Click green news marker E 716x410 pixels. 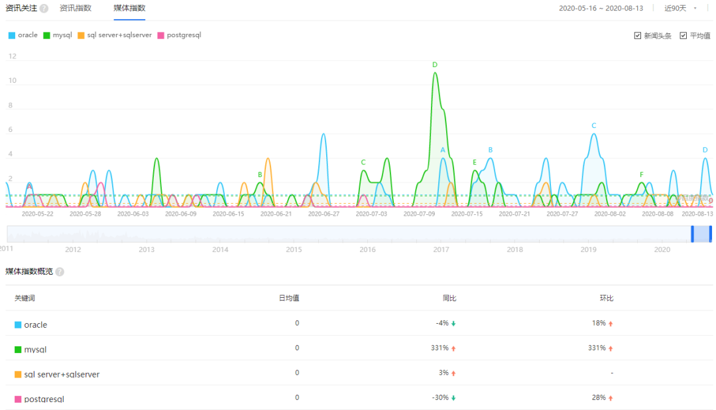475,163
